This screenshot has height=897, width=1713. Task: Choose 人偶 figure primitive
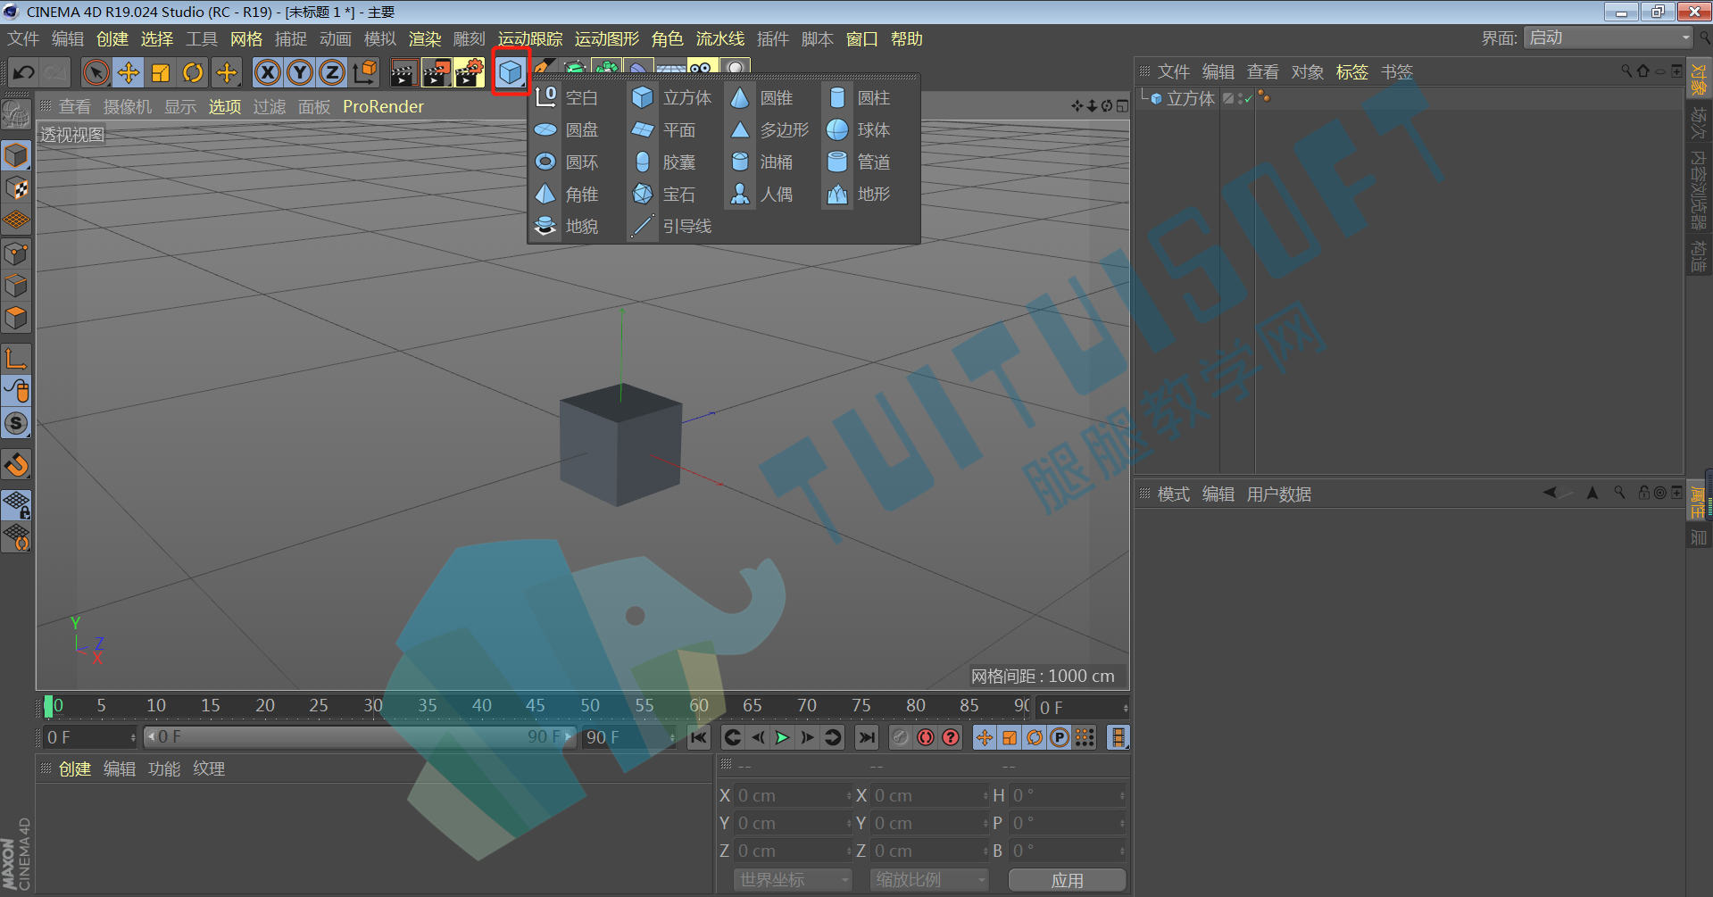pyautogui.click(x=761, y=195)
